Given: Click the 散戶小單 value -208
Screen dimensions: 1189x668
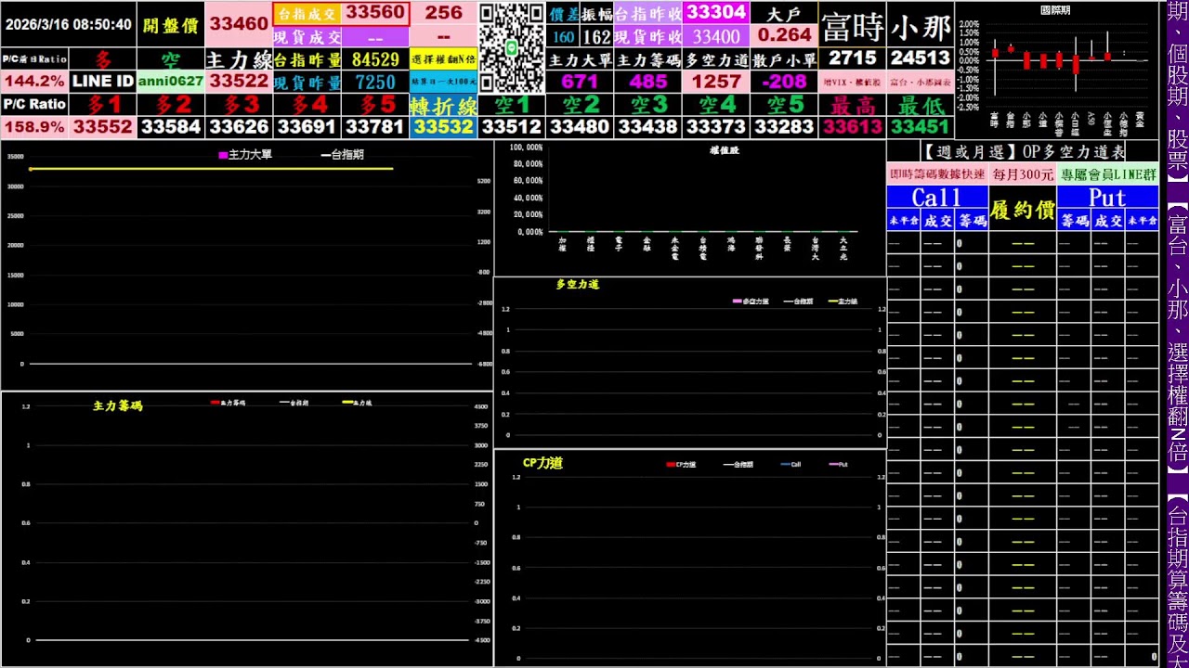Looking at the screenshot, I should (x=785, y=82).
